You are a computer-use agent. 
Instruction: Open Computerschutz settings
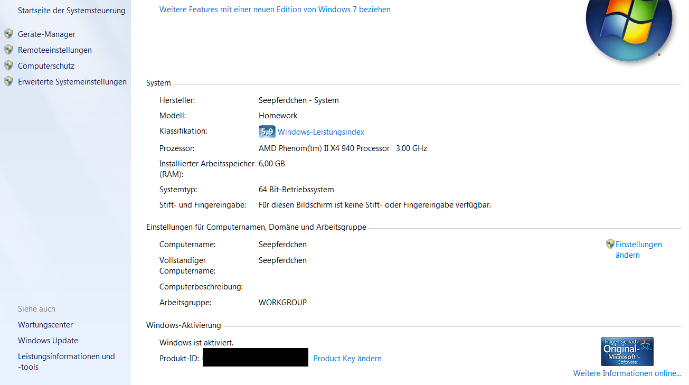point(46,66)
